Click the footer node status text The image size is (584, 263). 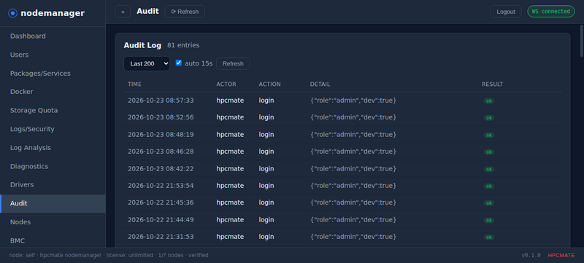[x=109, y=255]
